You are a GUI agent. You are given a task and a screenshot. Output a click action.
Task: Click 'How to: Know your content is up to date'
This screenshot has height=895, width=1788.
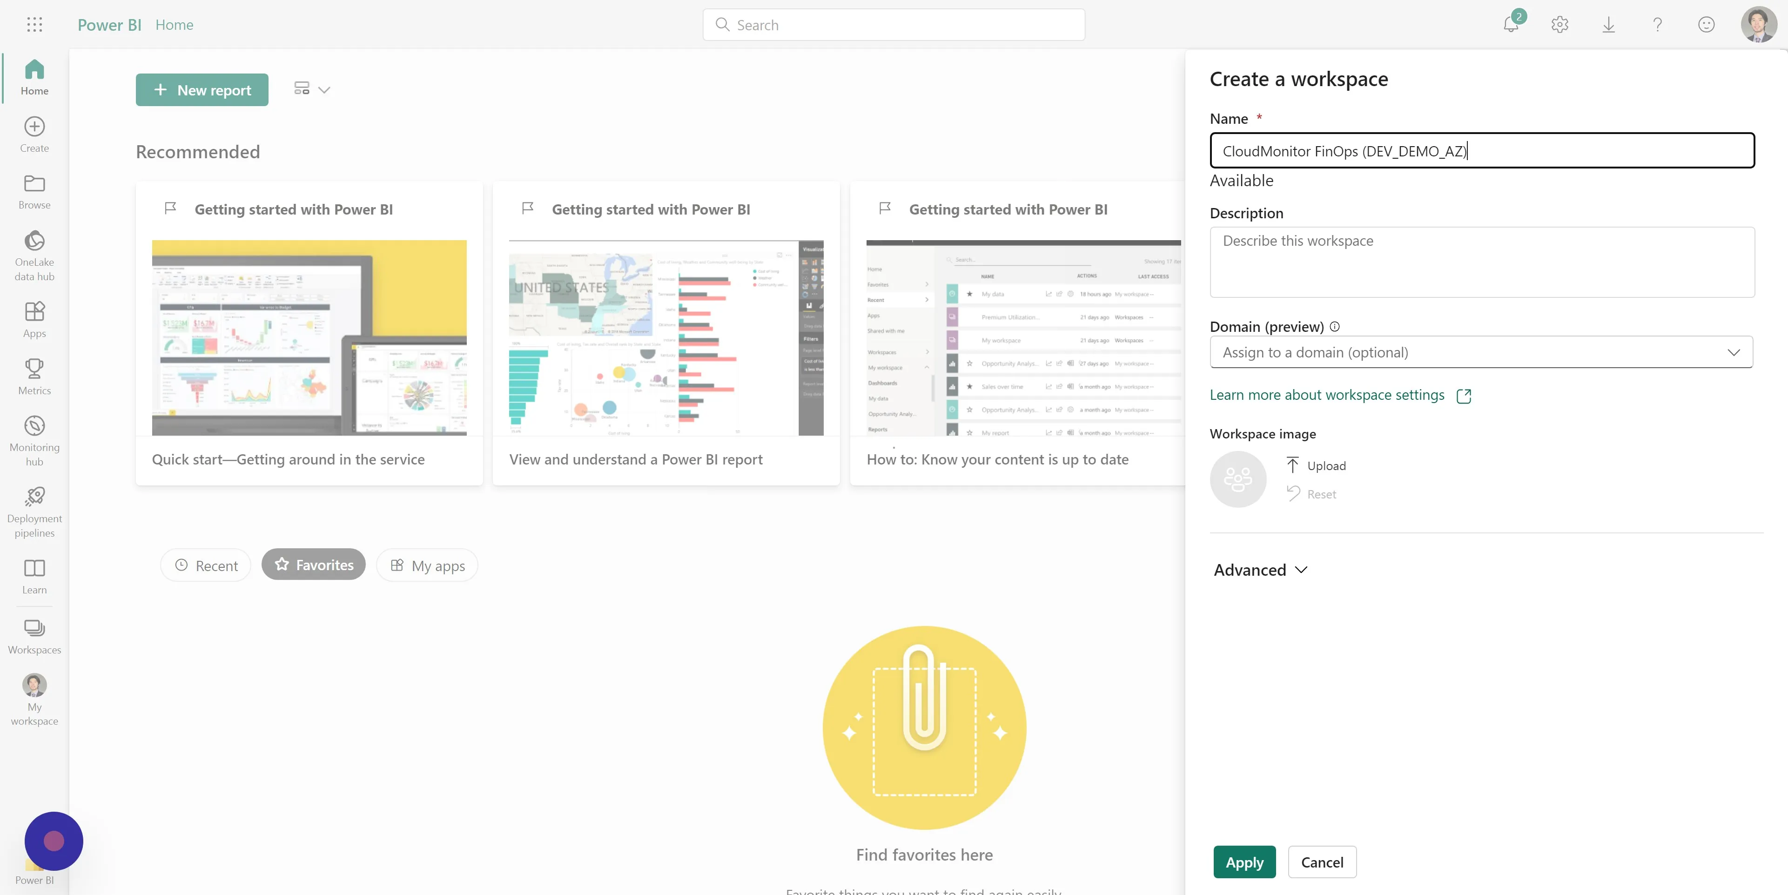pyautogui.click(x=997, y=459)
